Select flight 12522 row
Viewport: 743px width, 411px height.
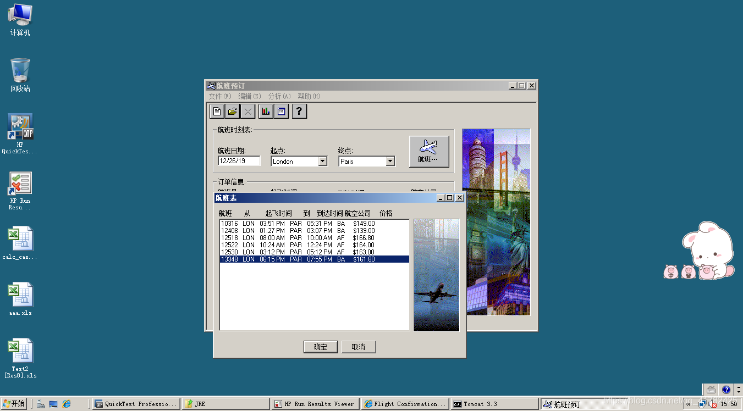314,245
